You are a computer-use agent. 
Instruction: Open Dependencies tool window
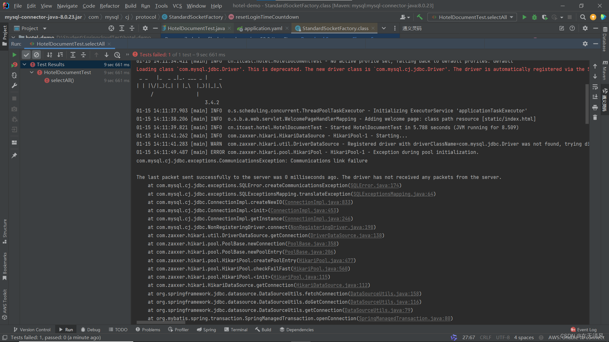click(297, 330)
